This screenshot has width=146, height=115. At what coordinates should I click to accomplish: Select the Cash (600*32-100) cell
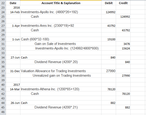pos(61,39)
